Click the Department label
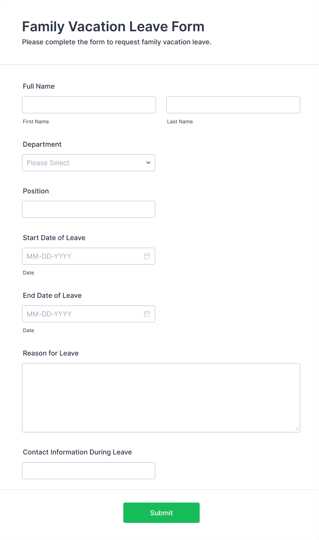 [x=42, y=144]
